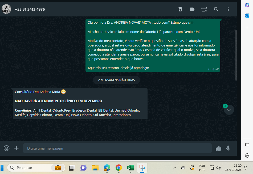Start voice message with microphone

coord(228,148)
